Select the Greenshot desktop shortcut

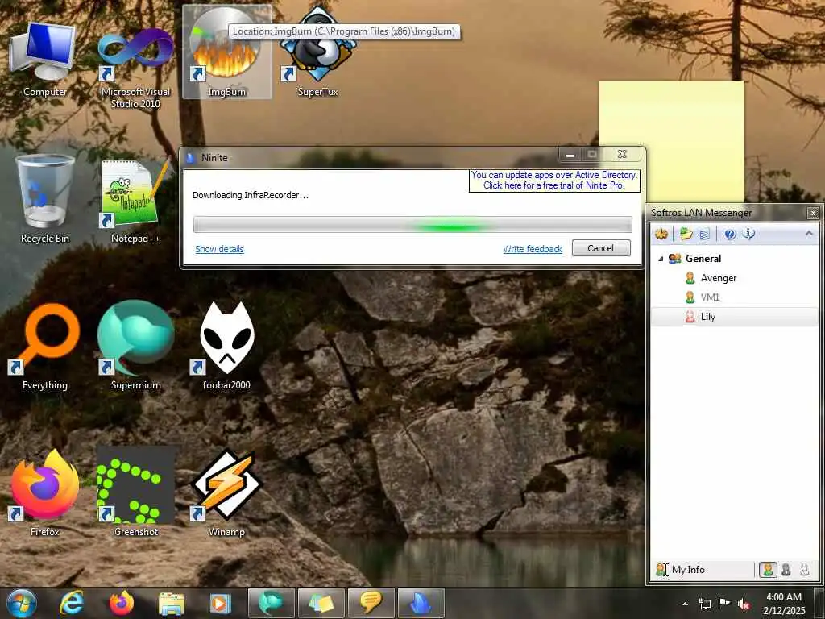point(135,492)
